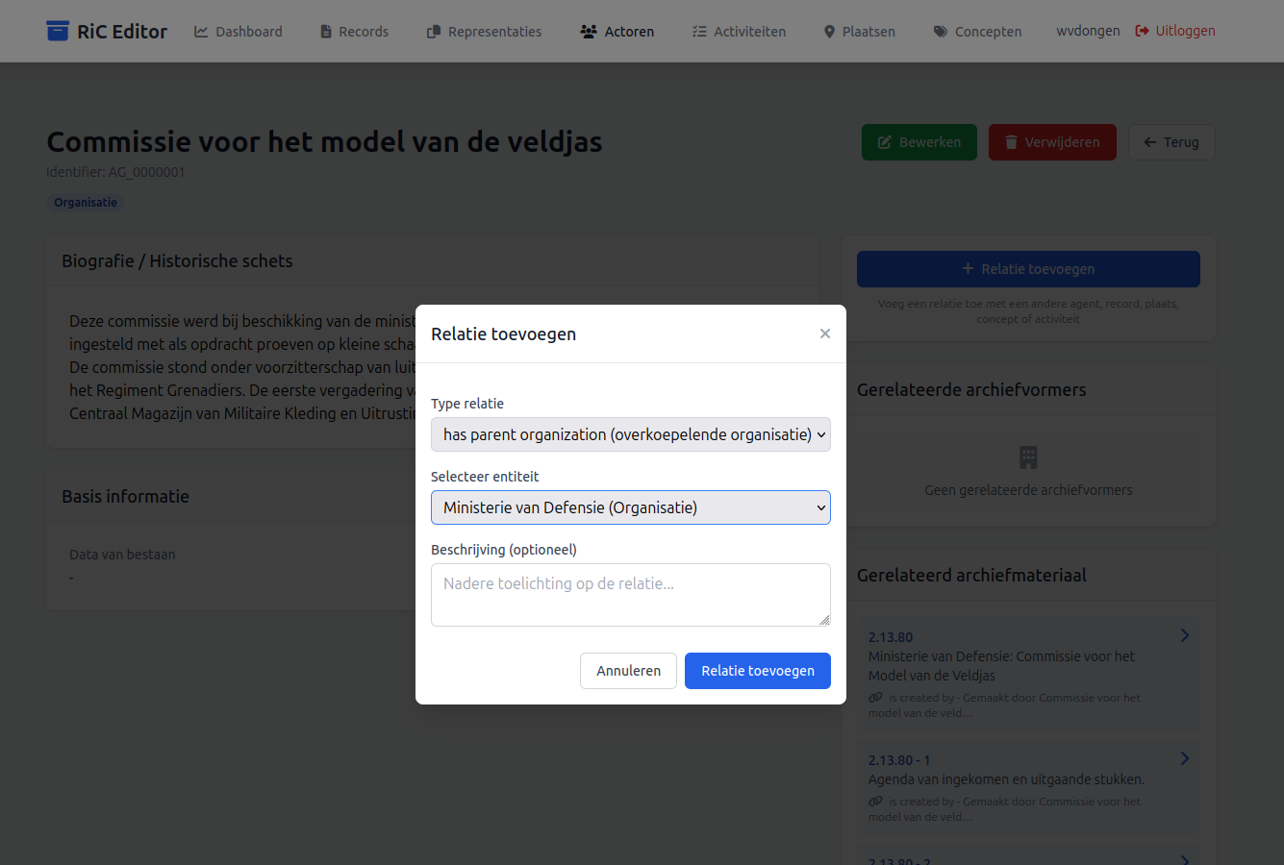Click the page title Commissie voor het model

(324, 142)
